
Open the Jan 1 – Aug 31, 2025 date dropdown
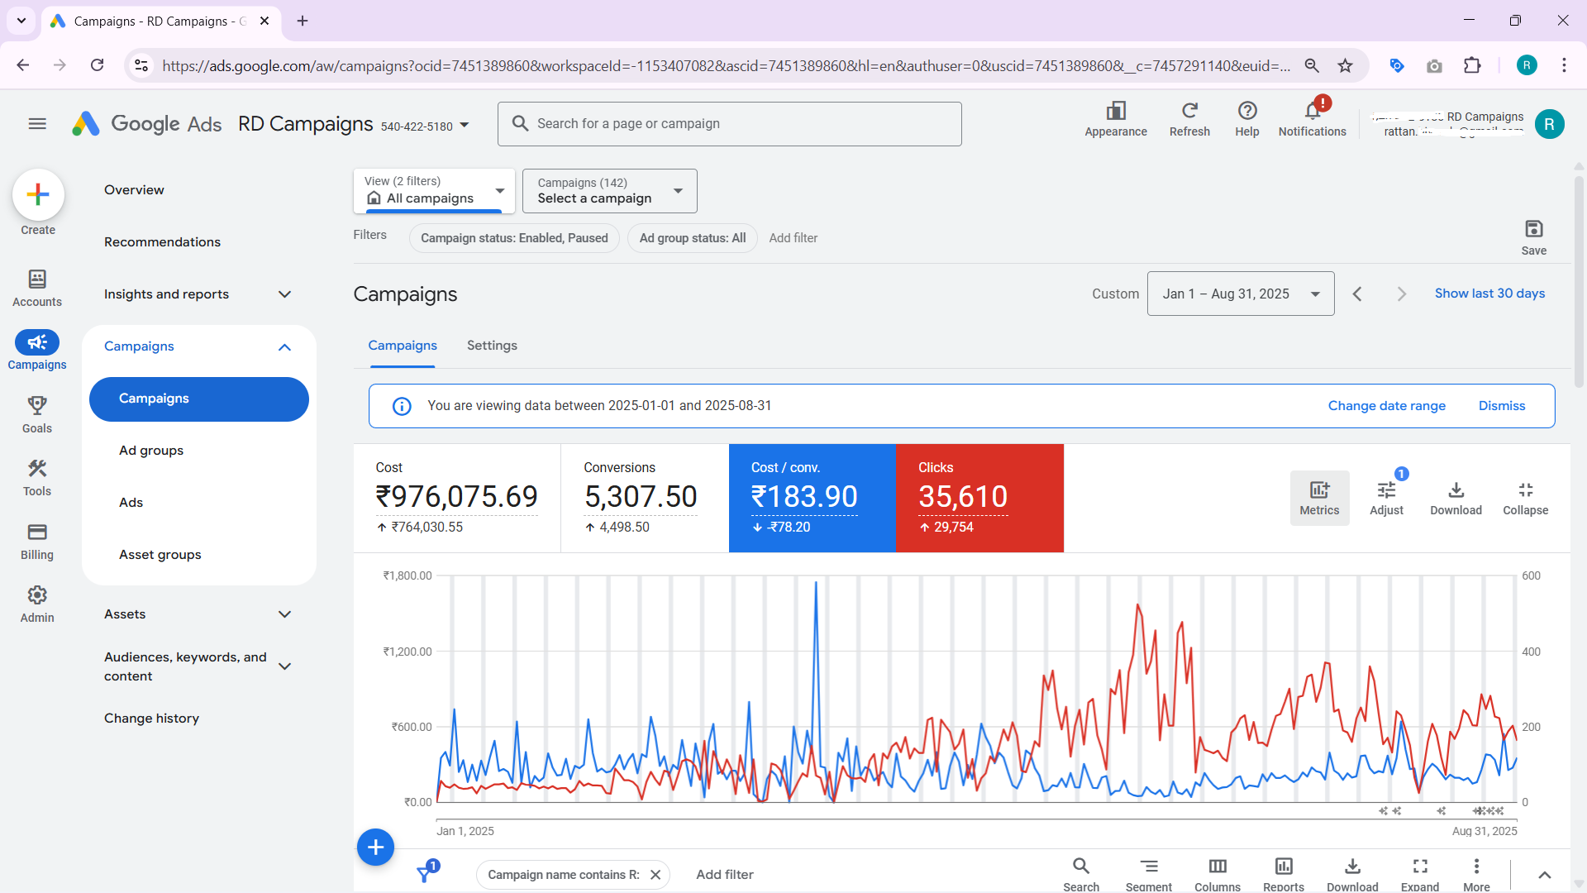[x=1240, y=294]
